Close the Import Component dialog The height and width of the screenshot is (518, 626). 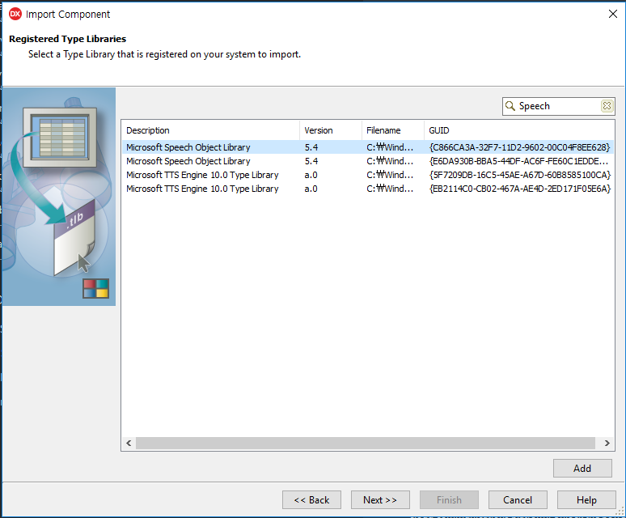pyautogui.click(x=613, y=14)
